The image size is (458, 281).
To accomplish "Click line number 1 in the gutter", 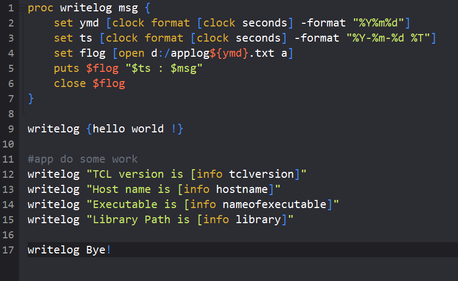I will click(11, 9).
